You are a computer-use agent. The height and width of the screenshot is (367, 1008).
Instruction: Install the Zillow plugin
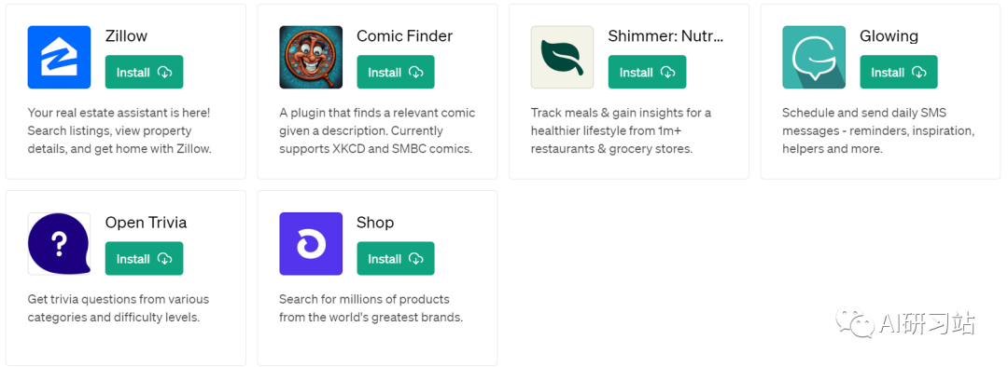click(144, 72)
